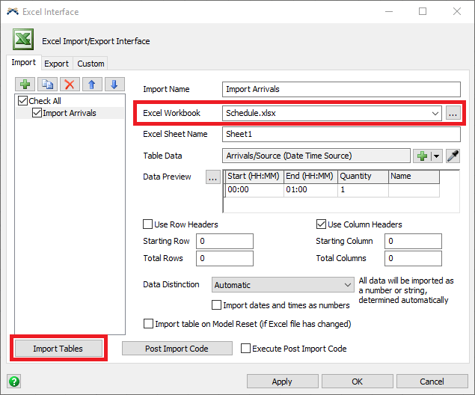
Task: Open the Excel Workbook dropdown
Action: tap(435, 113)
